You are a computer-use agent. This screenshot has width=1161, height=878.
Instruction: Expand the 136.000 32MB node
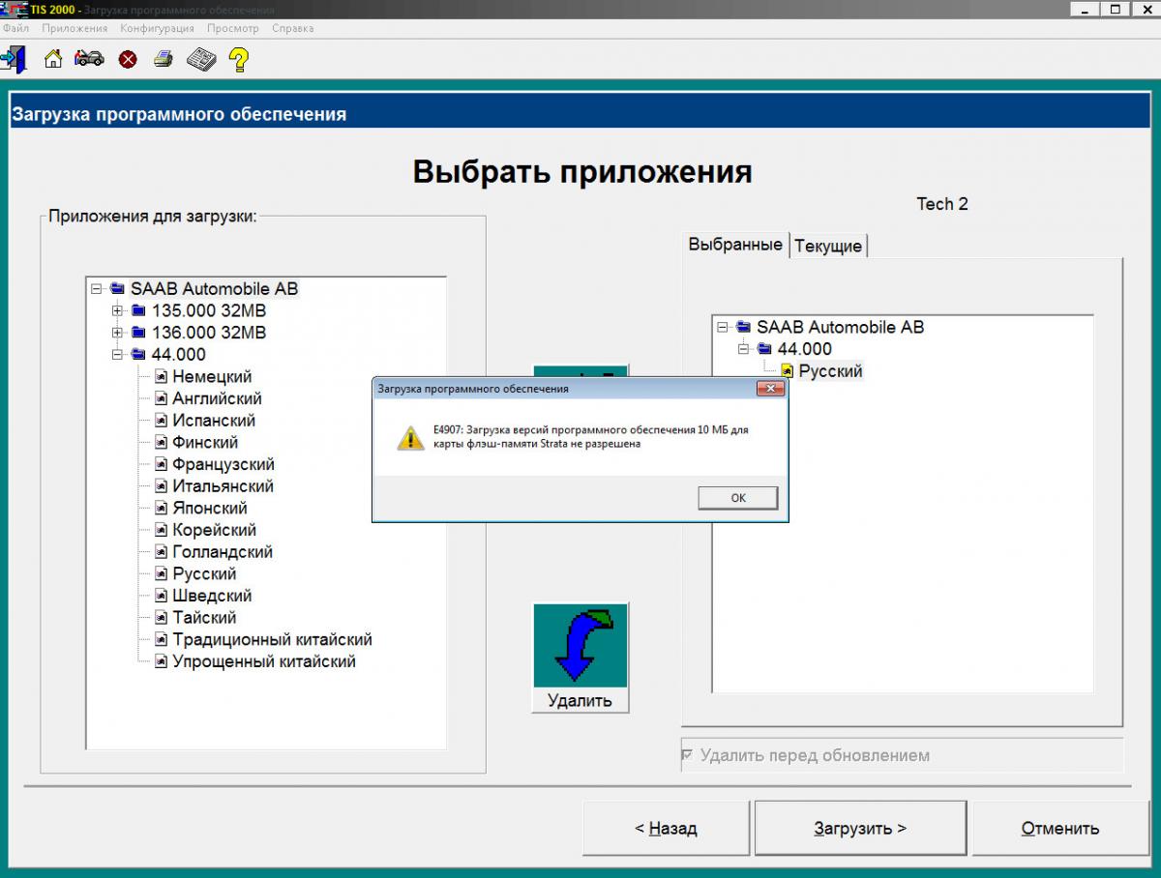point(117,333)
